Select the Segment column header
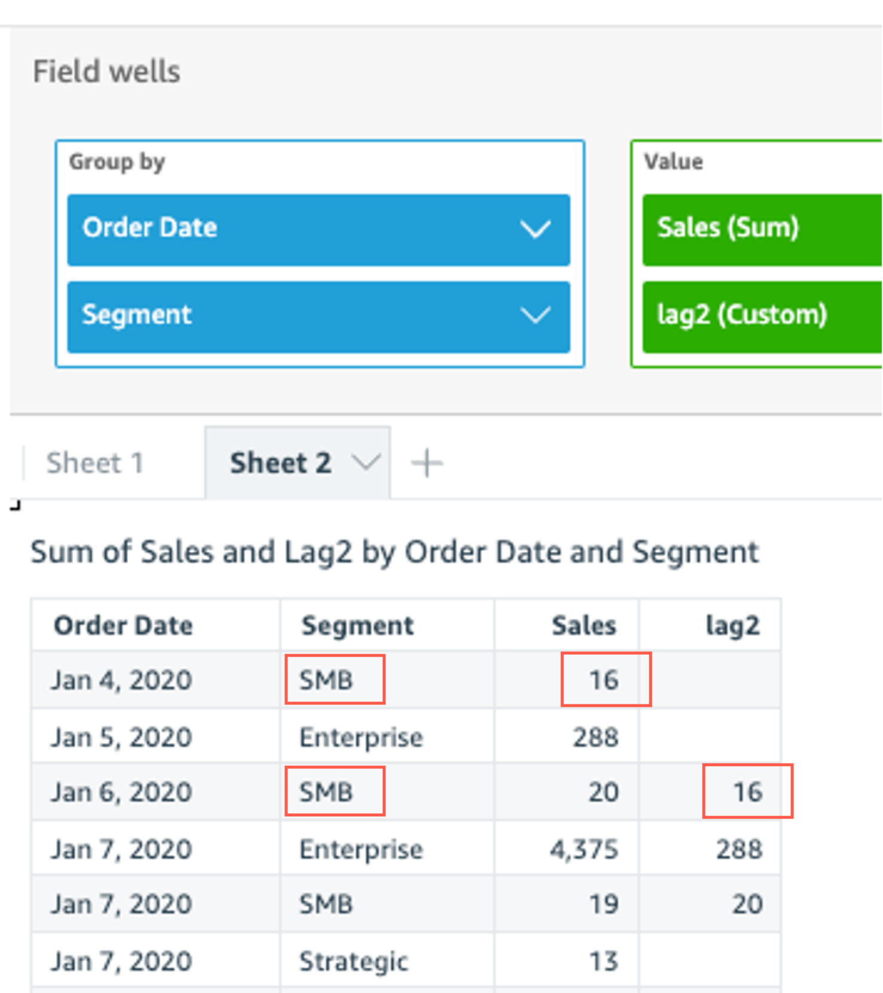The width and height of the screenshot is (883, 993). 357,626
